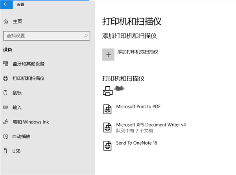
Task: Select the Send To OneNote 16 label
Action: [136, 143]
